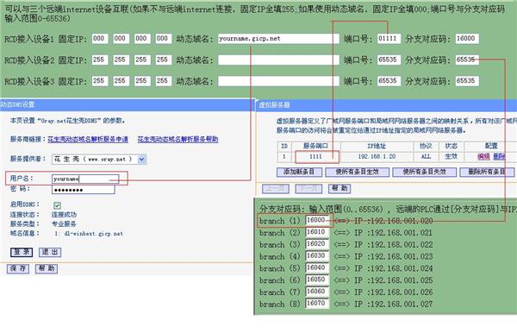The width and height of the screenshot is (517, 333).
Task: Open the service provider dropdown
Action: pos(142,160)
